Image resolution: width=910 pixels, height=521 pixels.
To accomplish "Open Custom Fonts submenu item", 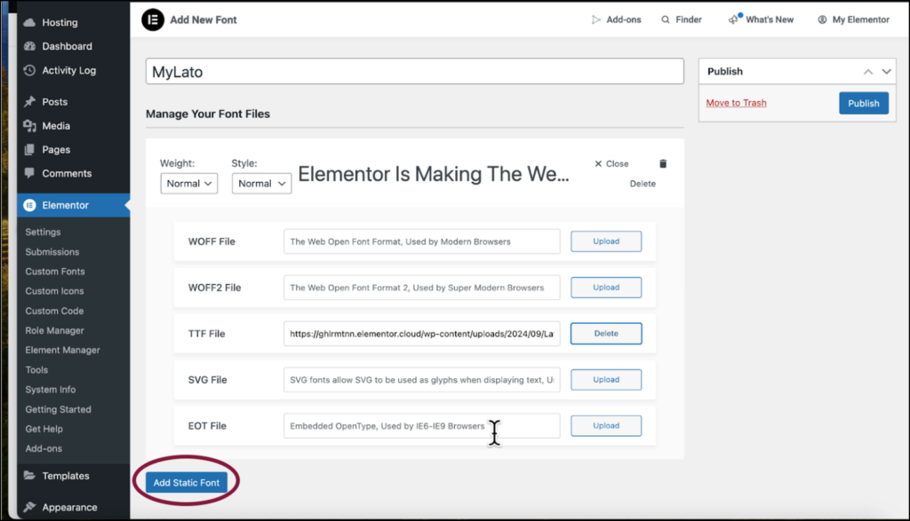I will click(x=55, y=272).
